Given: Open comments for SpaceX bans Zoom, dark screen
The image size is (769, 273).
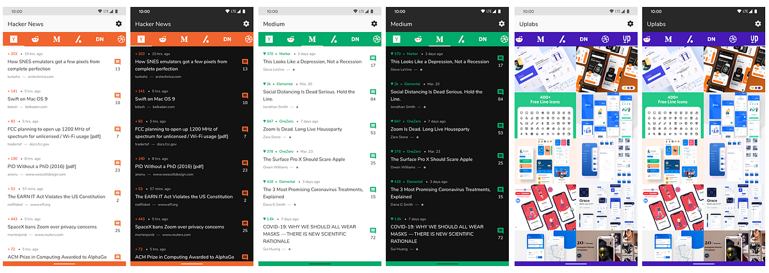Looking at the screenshot, I should click(245, 224).
